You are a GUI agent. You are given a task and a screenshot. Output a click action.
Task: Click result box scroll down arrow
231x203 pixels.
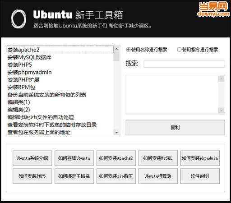tap(221, 110)
